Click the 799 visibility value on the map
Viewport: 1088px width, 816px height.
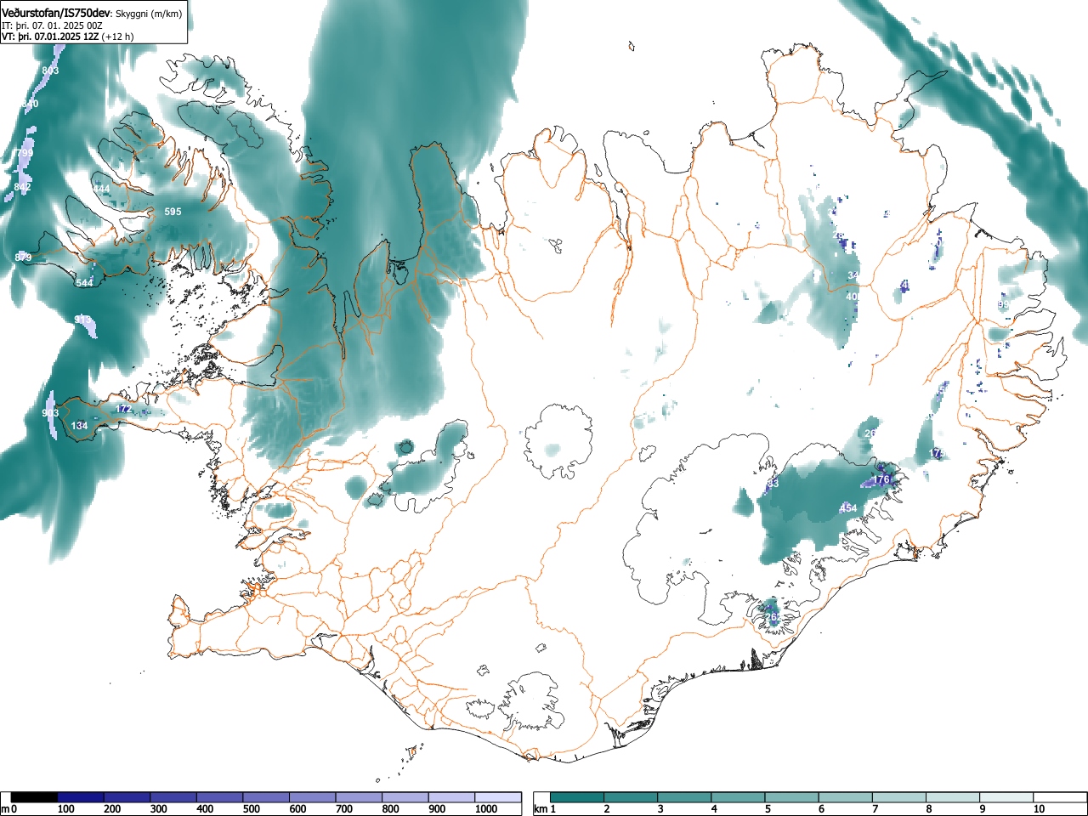23,152
